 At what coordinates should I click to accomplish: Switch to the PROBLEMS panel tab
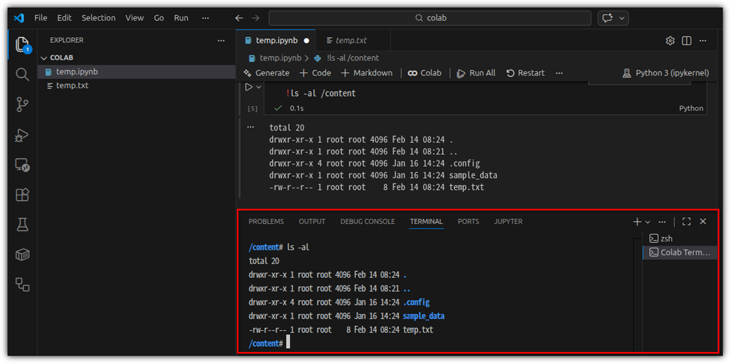(266, 222)
